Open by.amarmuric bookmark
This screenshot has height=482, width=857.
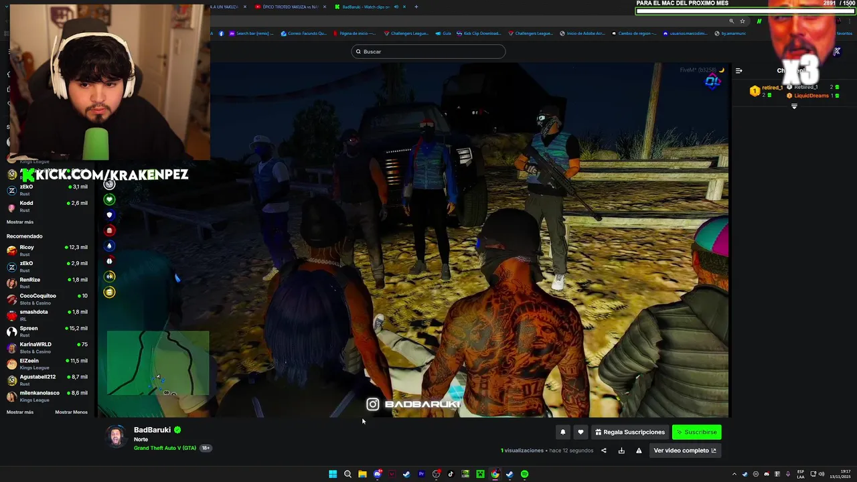(x=730, y=33)
